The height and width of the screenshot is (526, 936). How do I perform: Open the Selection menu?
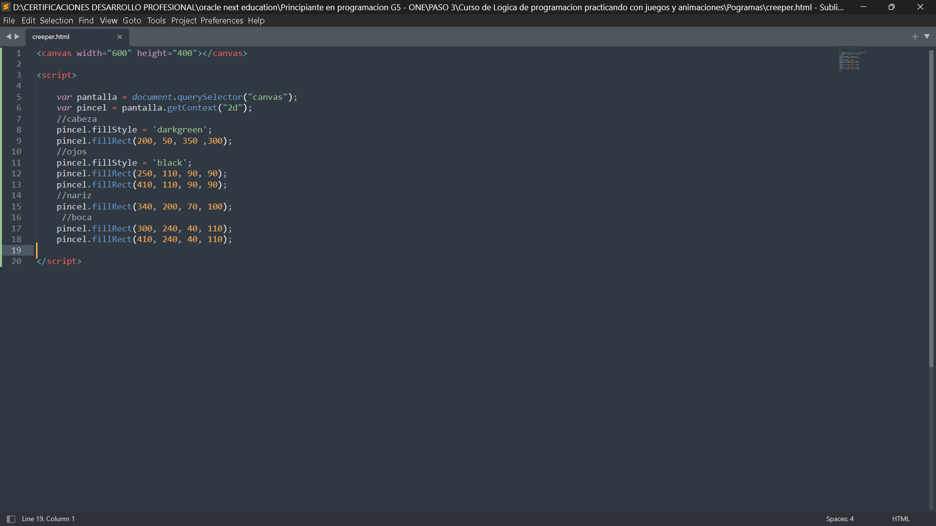coord(57,20)
